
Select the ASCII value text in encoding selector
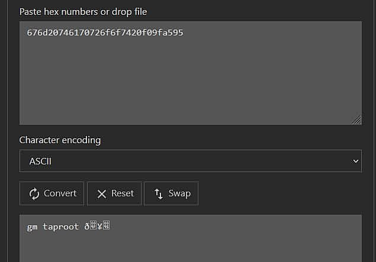(40, 161)
